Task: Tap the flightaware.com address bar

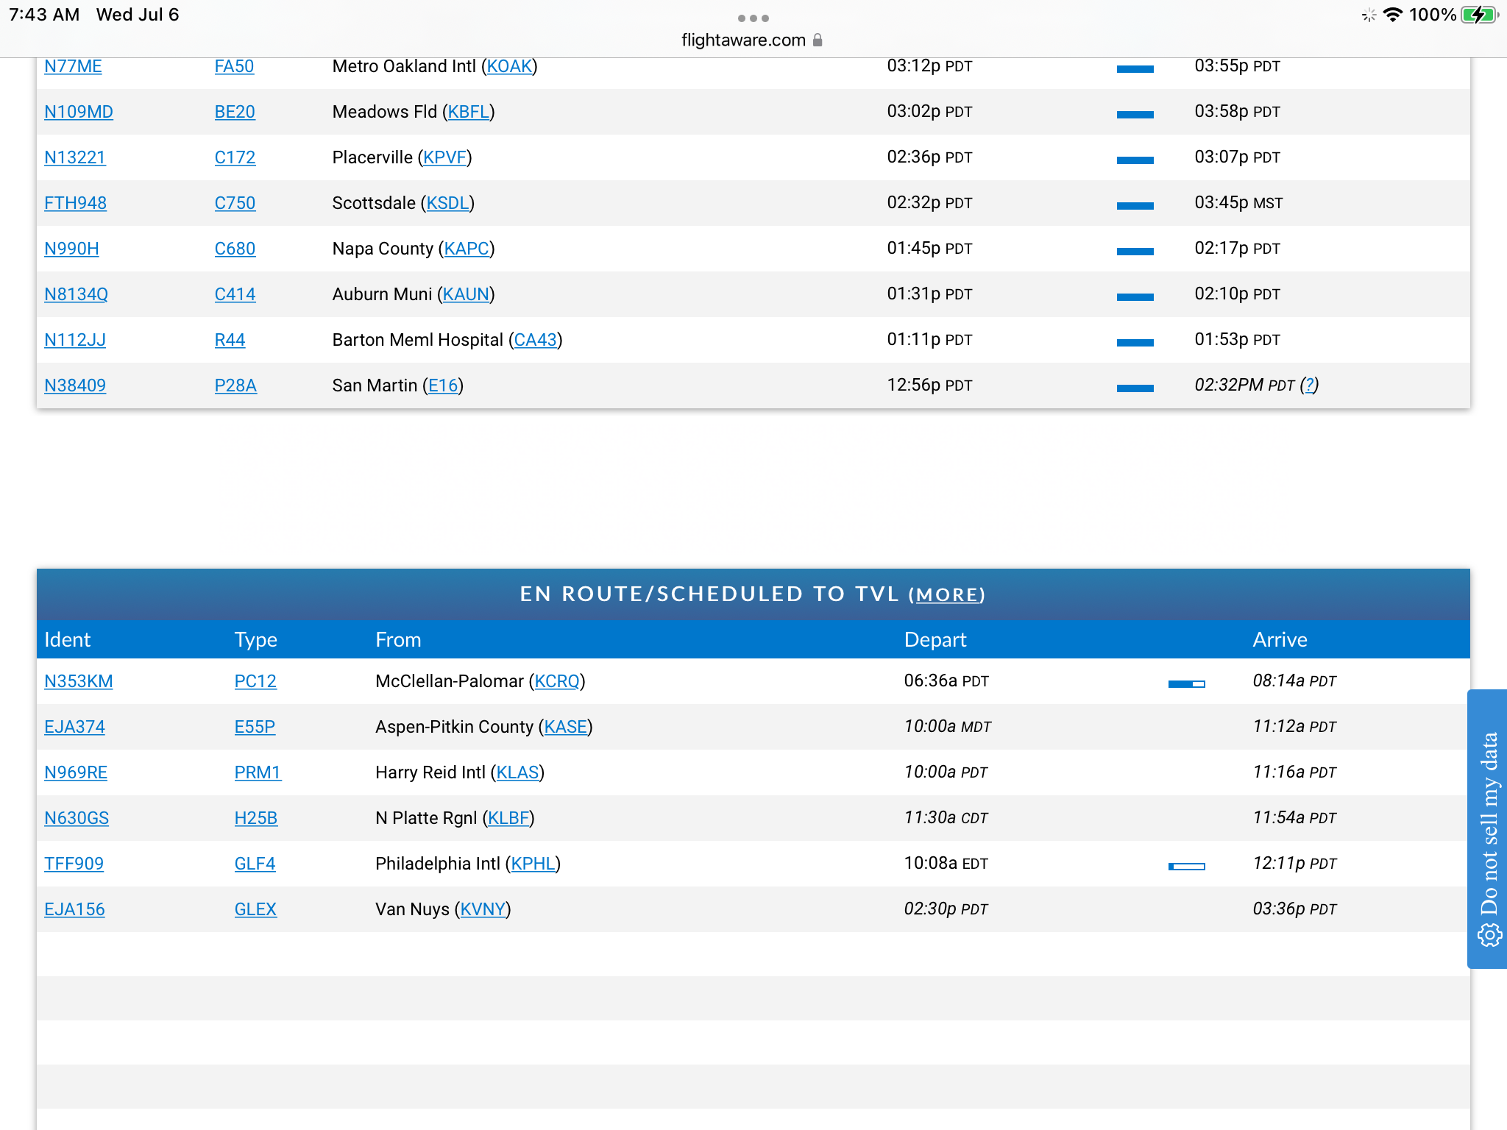Action: pos(743,40)
